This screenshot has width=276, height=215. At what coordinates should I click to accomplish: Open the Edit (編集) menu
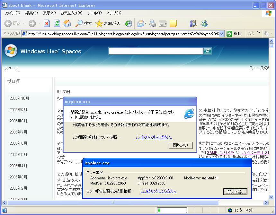coord(31,13)
